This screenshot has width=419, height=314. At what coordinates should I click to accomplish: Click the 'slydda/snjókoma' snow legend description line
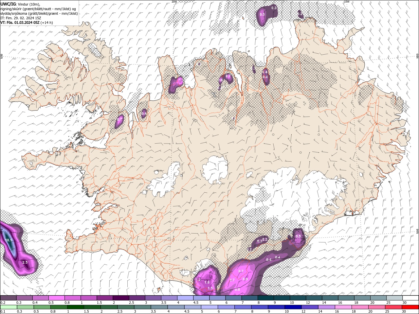pyautogui.click(x=39, y=13)
